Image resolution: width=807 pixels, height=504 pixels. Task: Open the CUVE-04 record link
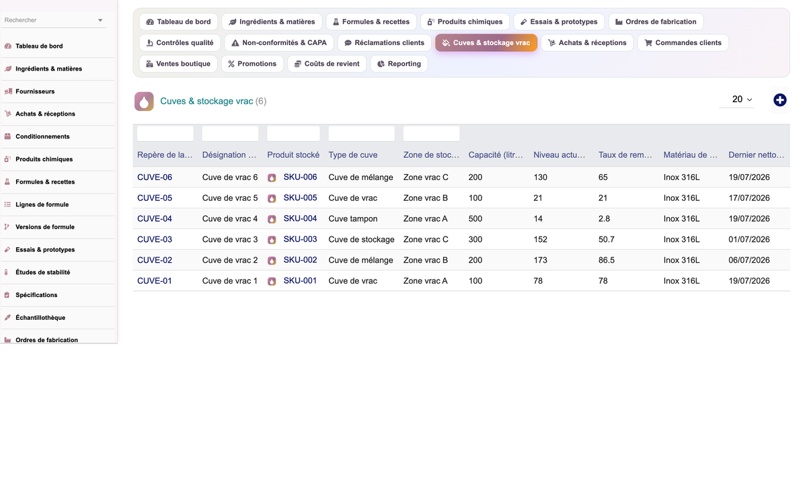[155, 218]
